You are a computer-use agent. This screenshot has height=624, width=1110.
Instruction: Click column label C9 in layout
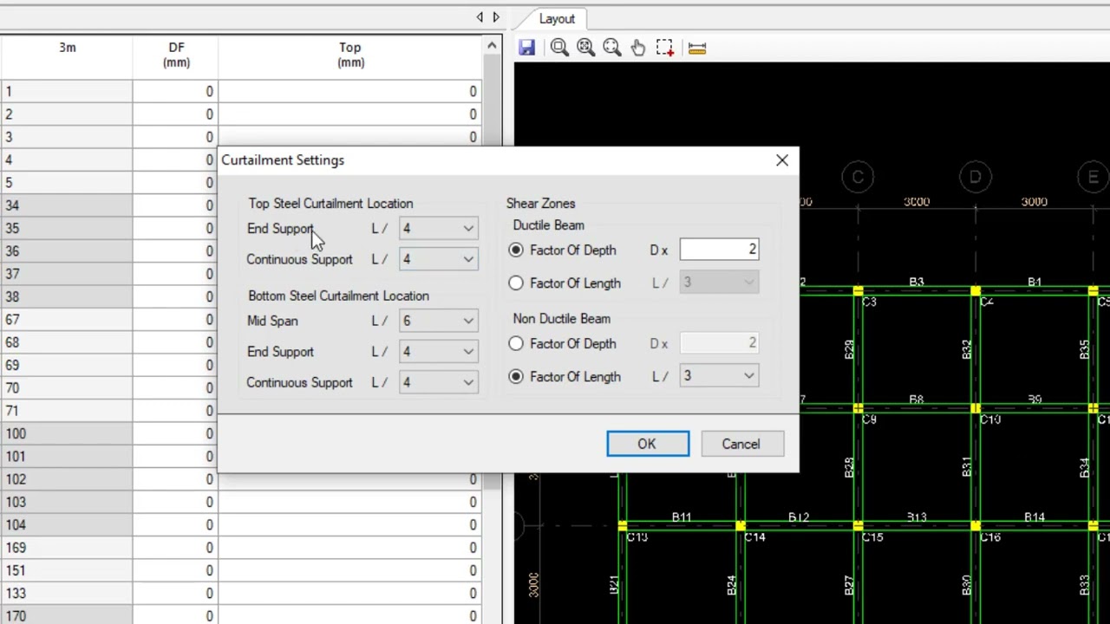[x=870, y=419]
